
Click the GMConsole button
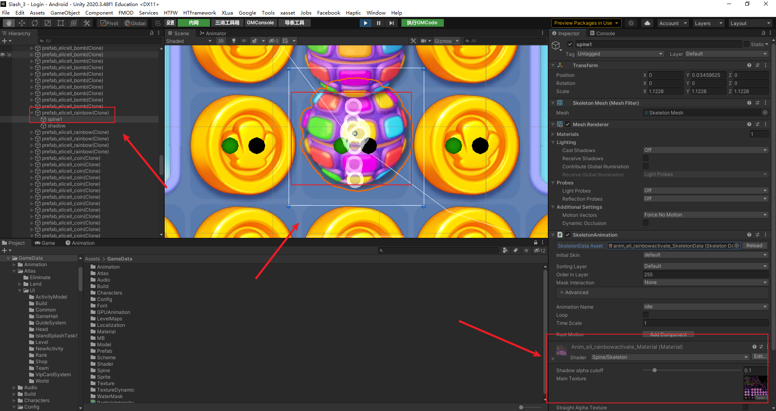[x=260, y=23]
